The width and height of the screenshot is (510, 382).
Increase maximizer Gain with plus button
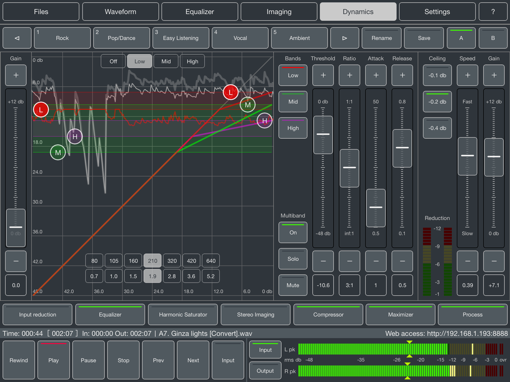coord(494,75)
